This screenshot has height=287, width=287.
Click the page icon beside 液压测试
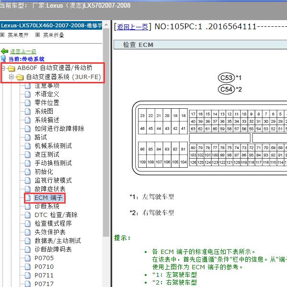pyautogui.click(x=28, y=154)
